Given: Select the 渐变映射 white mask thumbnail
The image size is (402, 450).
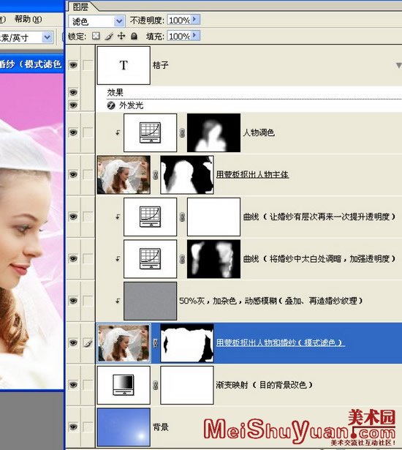Looking at the screenshot, I should click(x=187, y=385).
